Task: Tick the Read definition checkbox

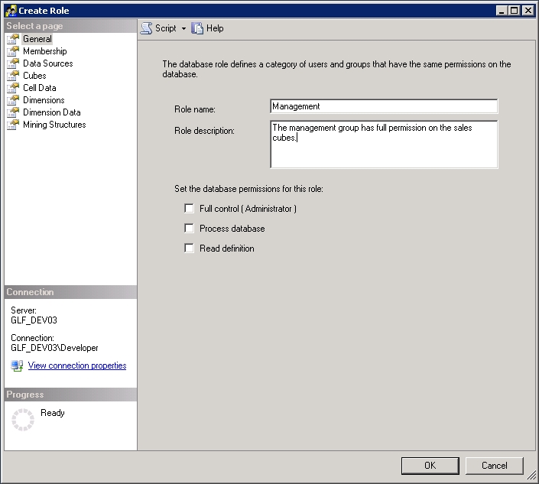Action: [189, 248]
